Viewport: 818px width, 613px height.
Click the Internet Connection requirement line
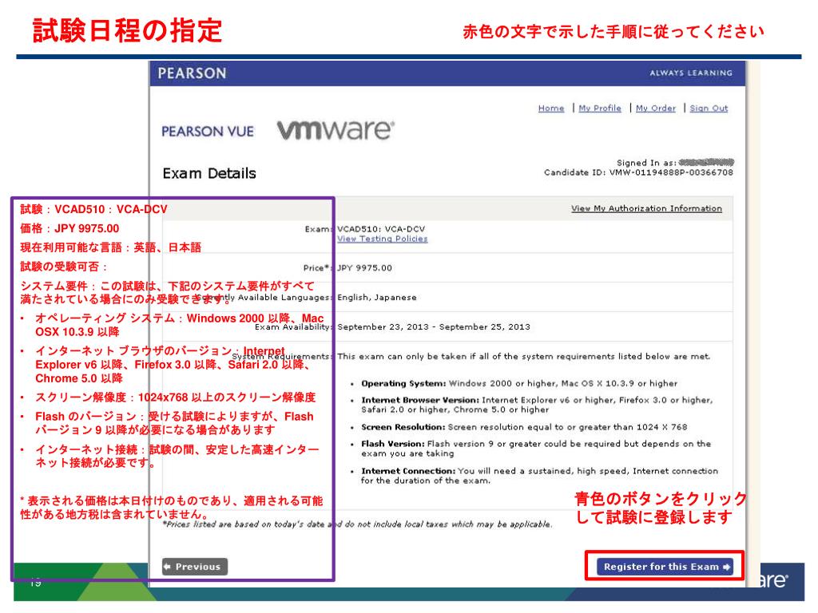coord(539,476)
